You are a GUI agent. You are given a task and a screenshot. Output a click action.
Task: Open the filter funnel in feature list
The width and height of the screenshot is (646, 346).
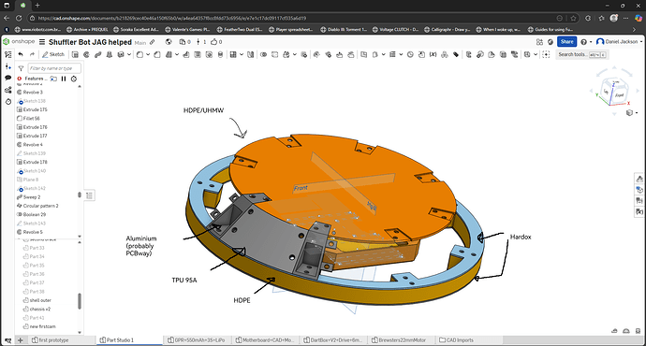coord(21,68)
